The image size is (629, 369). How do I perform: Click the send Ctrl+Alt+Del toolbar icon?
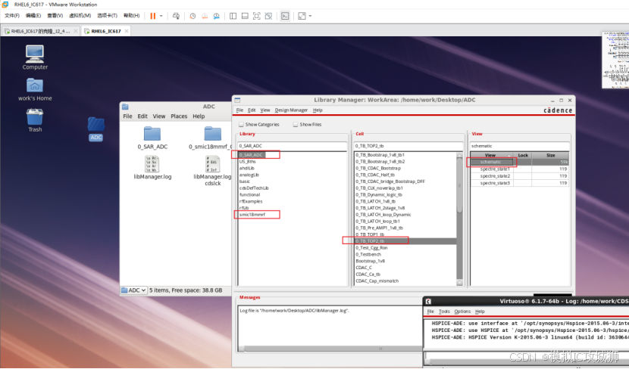click(x=176, y=16)
